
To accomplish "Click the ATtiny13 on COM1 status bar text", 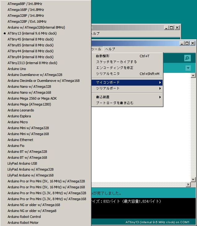I will [157, 222].
